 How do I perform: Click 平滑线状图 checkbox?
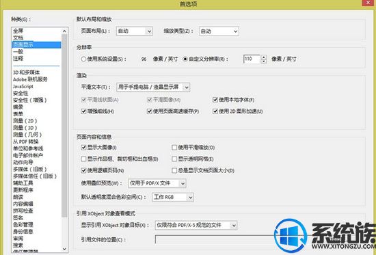83,100
